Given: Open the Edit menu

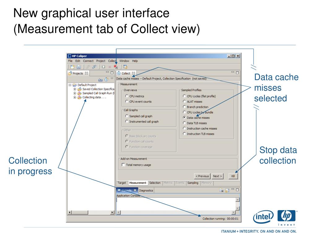Looking at the screenshot, I should point(78,61).
